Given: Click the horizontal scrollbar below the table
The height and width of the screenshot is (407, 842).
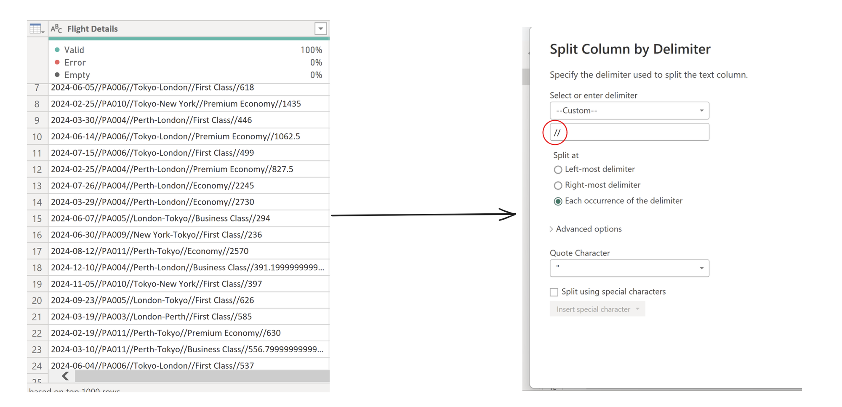Looking at the screenshot, I should [x=202, y=376].
